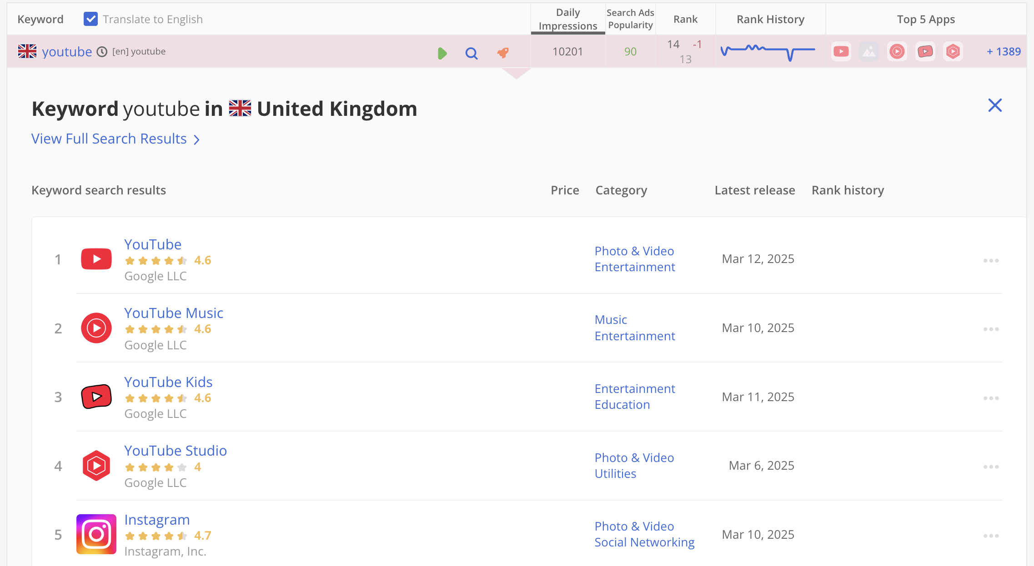1034x566 pixels.
Task: Click the Education category link
Action: point(622,405)
